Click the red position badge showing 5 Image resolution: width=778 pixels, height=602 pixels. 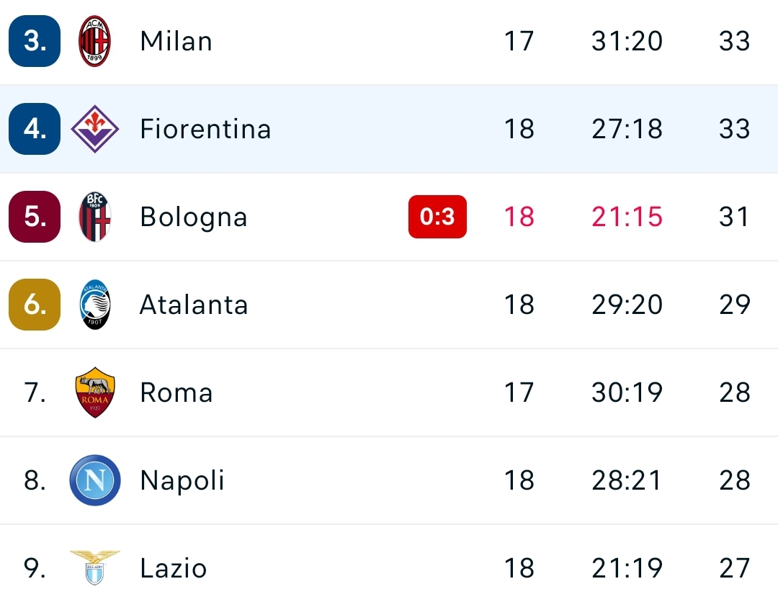34,217
